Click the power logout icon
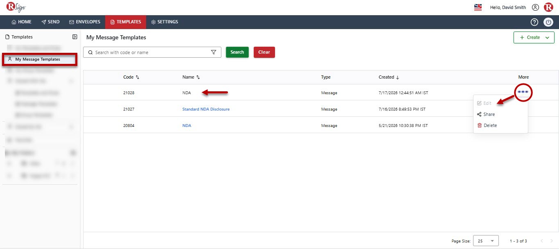559x249 pixels. click(x=548, y=22)
